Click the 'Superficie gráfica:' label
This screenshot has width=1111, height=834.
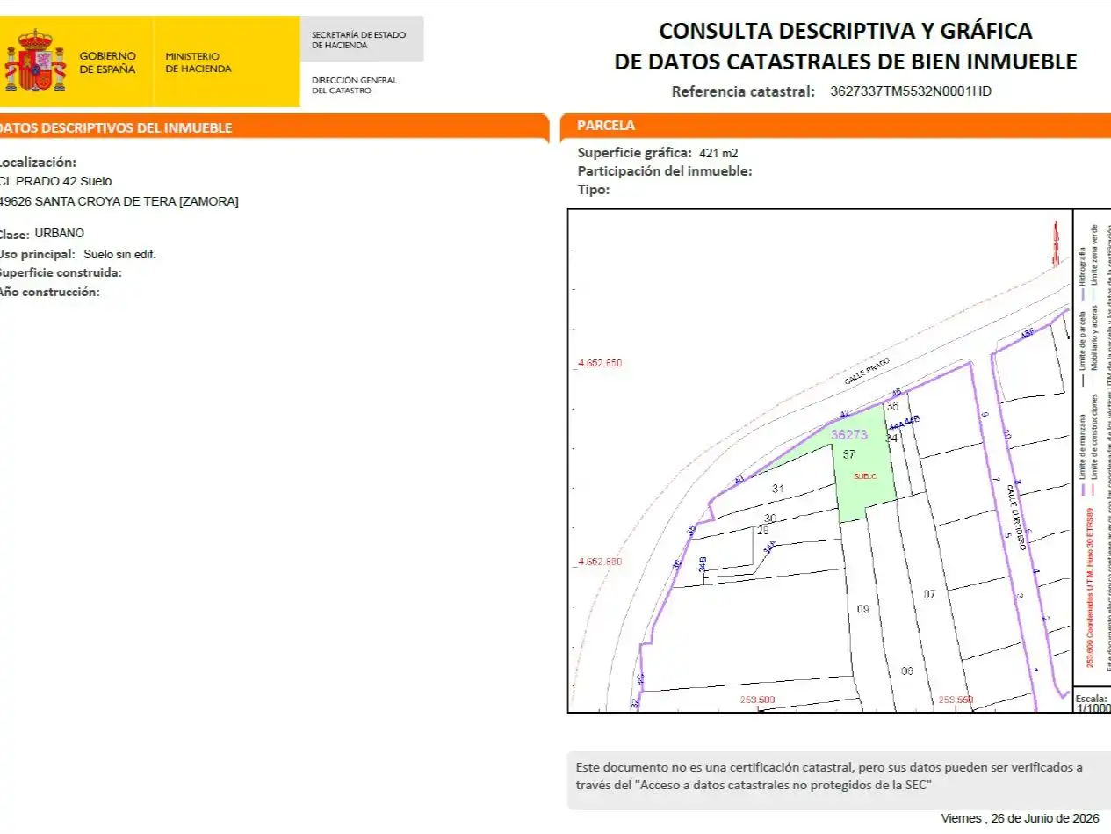point(634,153)
